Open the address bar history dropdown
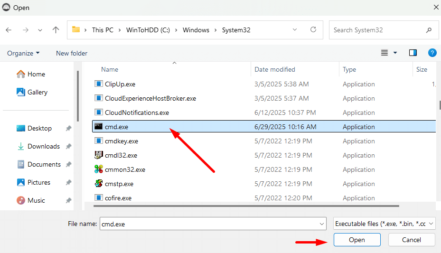The width and height of the screenshot is (441, 253). [x=295, y=29]
